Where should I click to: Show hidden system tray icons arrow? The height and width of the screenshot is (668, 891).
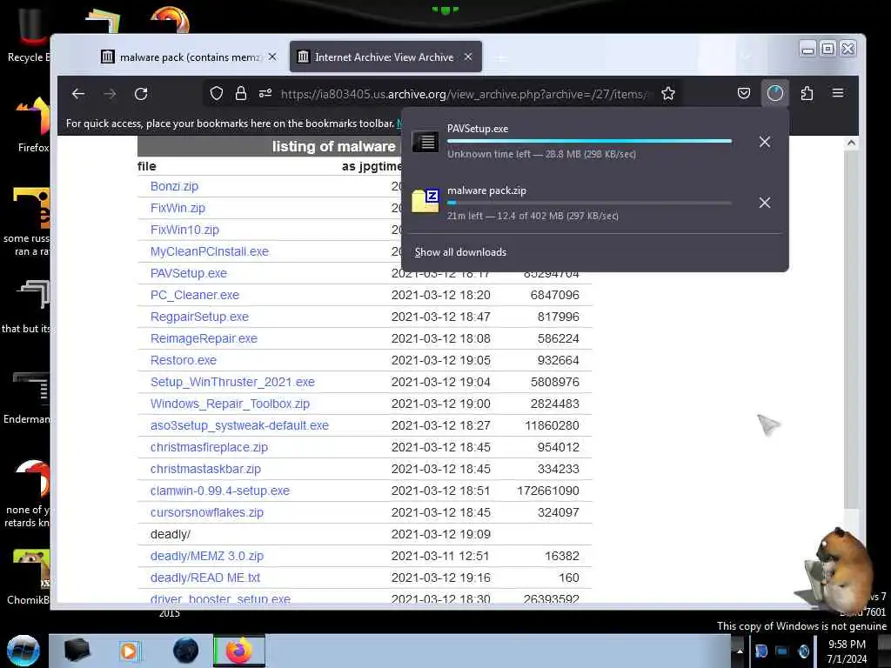click(x=740, y=651)
